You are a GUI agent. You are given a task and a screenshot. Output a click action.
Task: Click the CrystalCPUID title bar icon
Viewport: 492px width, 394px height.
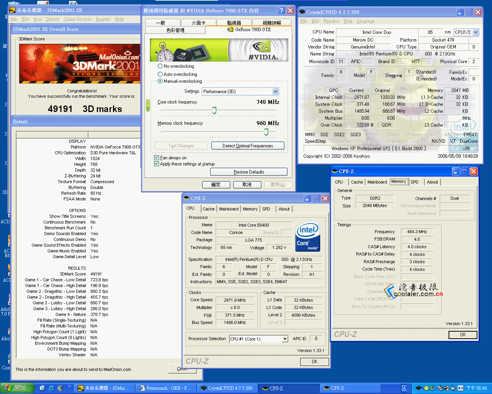pyautogui.click(x=302, y=12)
